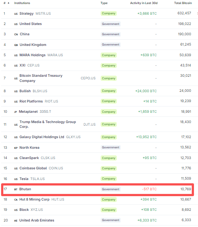Click the CEP.US ticker
Viewport: 198px width, 227px height.
click(33, 65)
